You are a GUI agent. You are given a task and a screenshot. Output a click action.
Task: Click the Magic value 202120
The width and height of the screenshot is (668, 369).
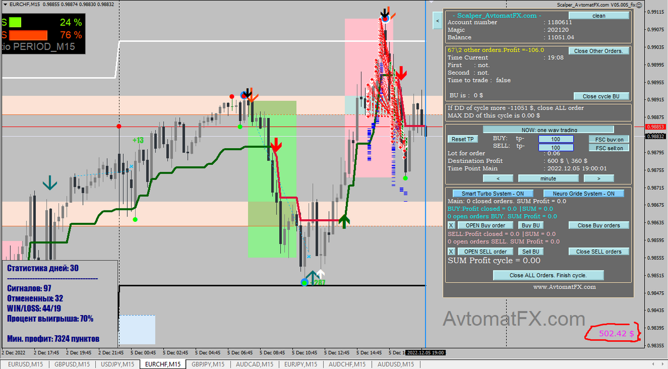click(559, 30)
